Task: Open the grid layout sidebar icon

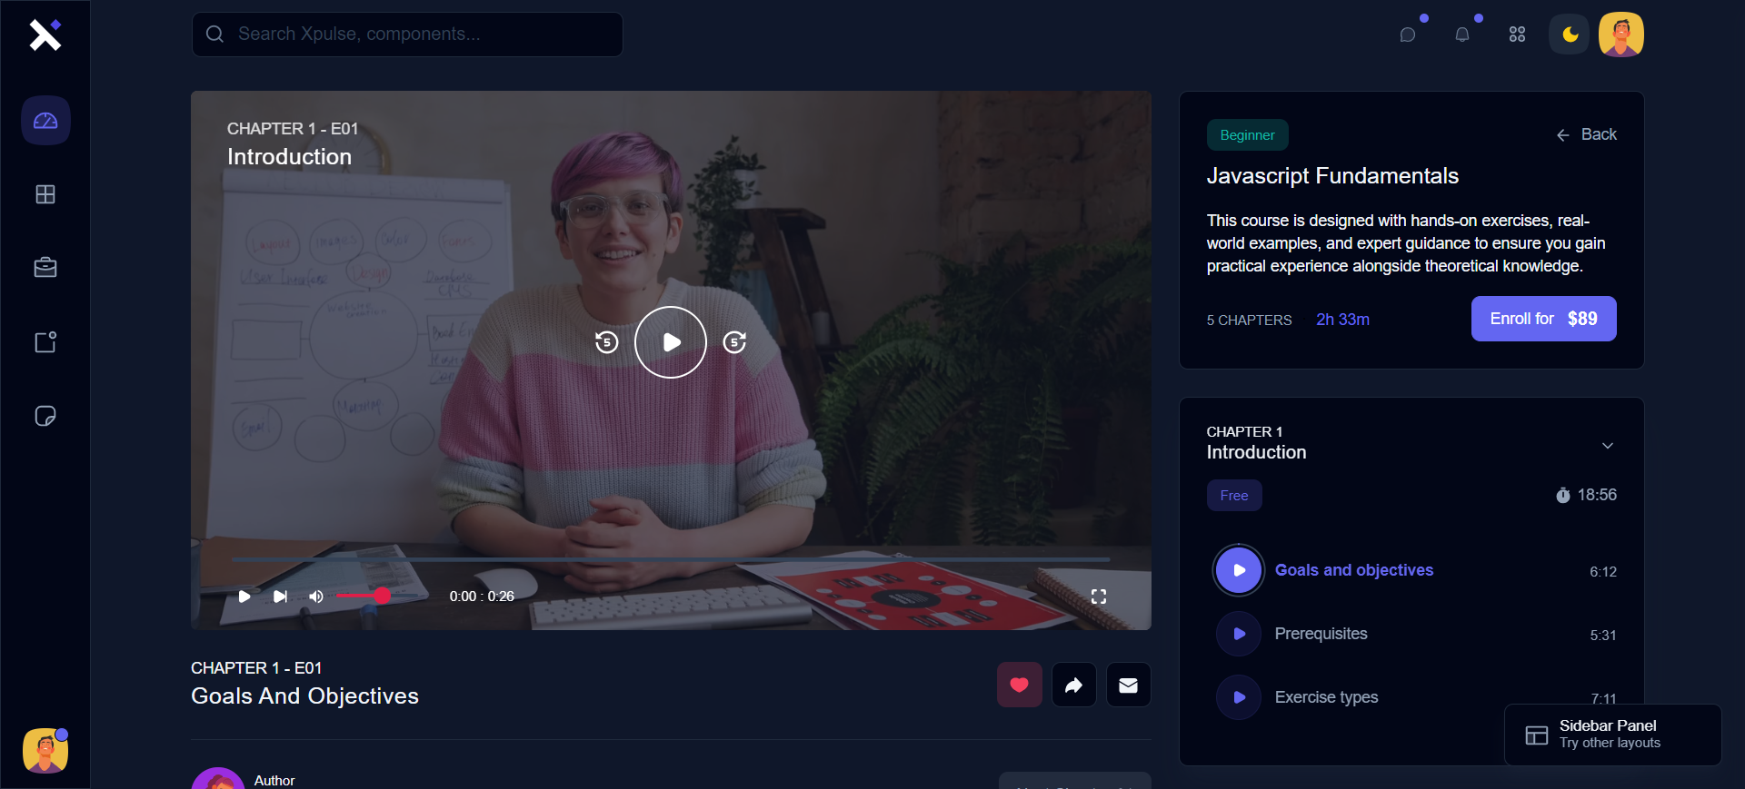Action: [45, 194]
